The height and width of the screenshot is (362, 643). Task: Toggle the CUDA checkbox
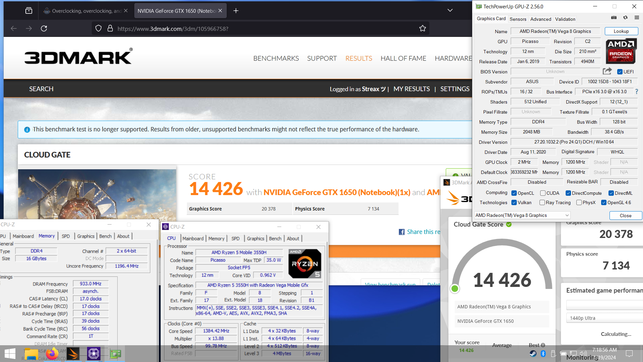[543, 193]
